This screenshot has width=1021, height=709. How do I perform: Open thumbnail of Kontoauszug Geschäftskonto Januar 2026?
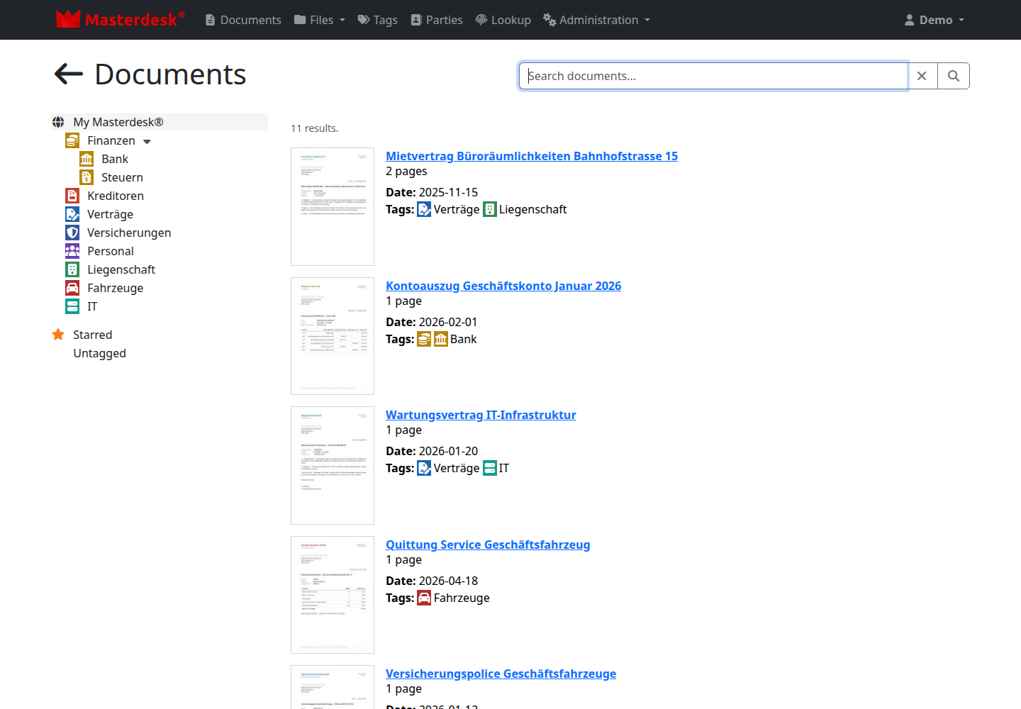point(333,336)
